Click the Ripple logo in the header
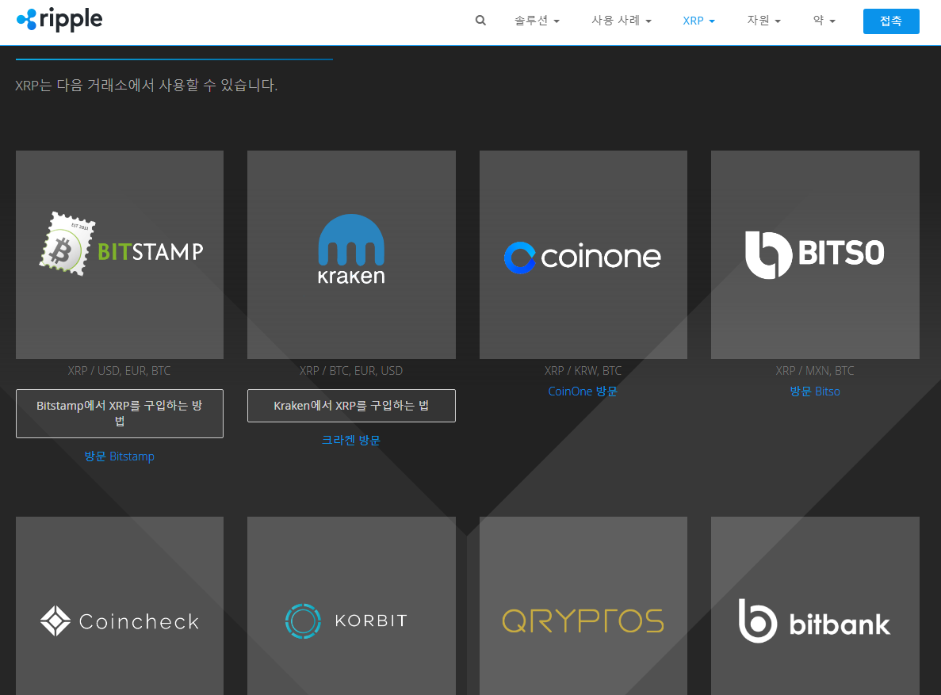Image resolution: width=941 pixels, height=695 pixels. pos(59,20)
